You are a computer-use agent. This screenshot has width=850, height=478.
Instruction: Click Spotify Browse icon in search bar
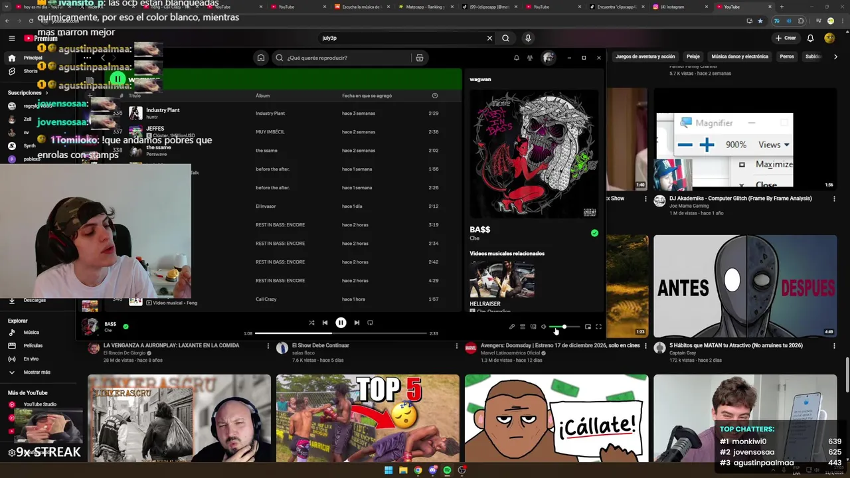click(420, 58)
